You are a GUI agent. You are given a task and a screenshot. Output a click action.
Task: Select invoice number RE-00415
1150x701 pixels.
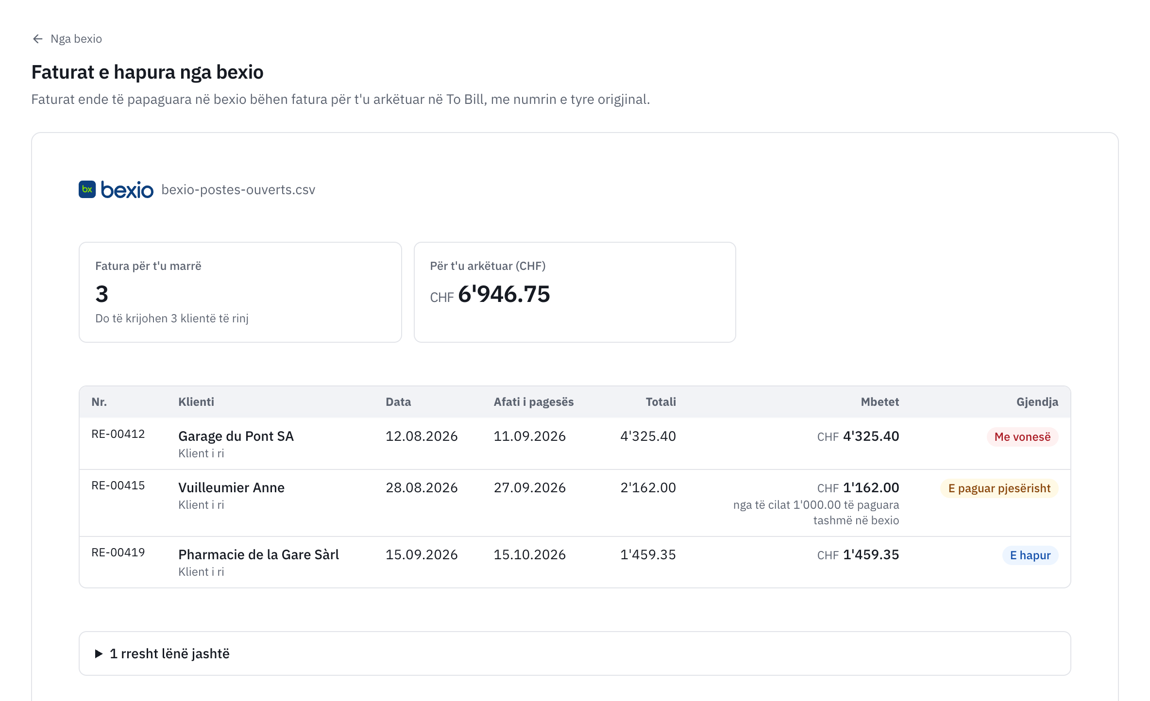[118, 485]
